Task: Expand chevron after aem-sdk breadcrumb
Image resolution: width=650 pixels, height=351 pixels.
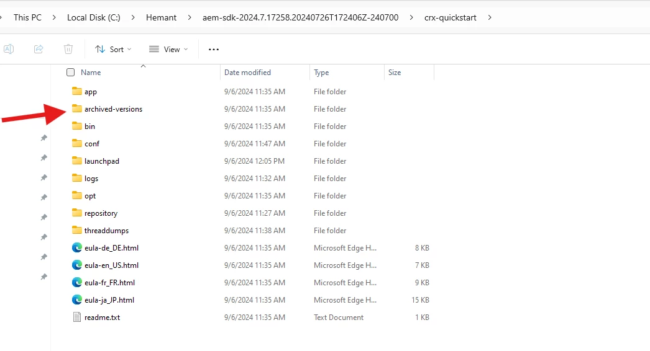Action: point(411,17)
